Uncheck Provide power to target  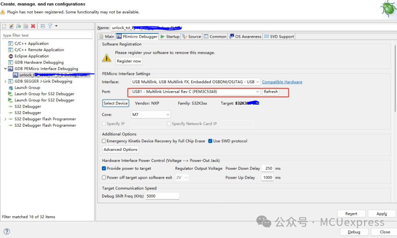pos(104,168)
